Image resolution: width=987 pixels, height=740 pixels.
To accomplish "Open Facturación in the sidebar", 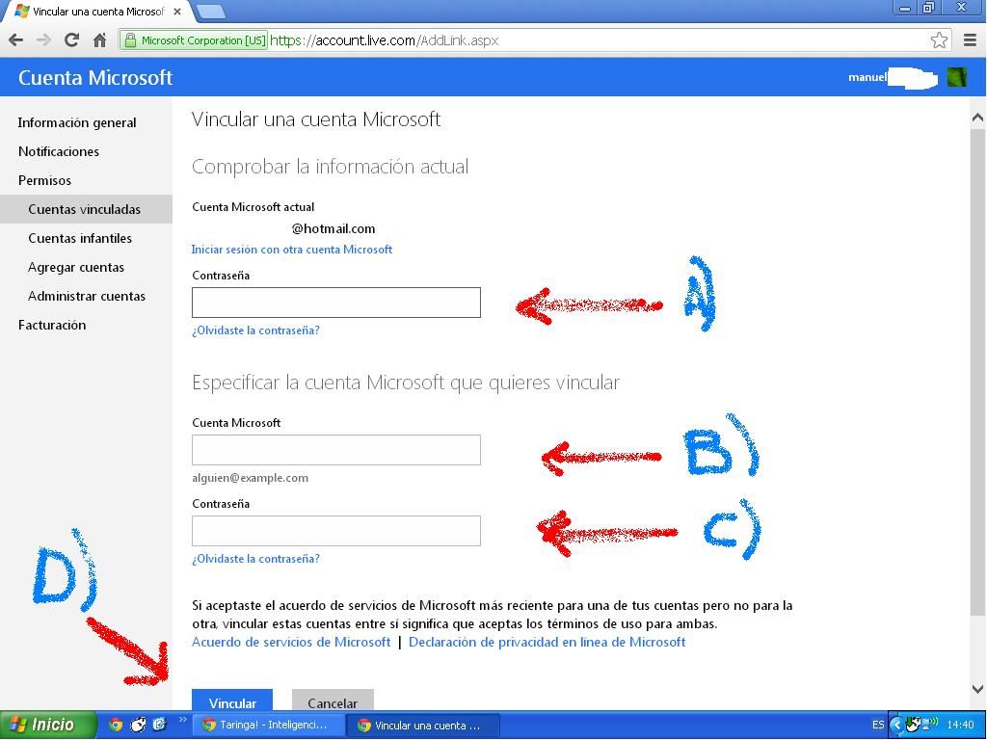I will coord(52,326).
